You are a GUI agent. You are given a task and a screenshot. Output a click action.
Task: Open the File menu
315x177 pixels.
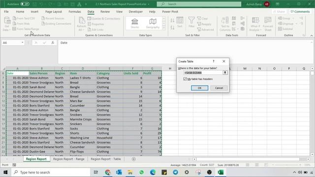coord(6,12)
